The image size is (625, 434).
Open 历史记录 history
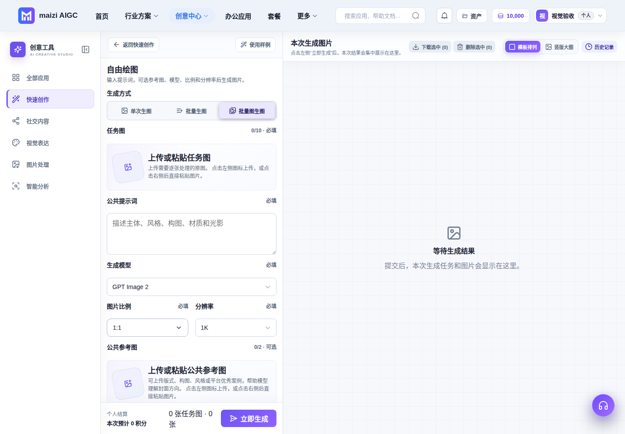pyautogui.click(x=599, y=47)
